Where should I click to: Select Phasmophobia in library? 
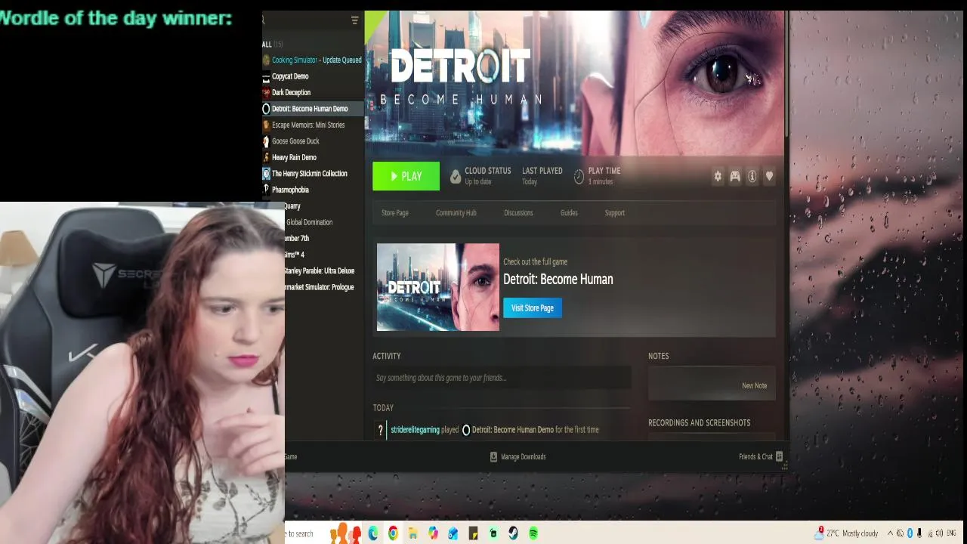click(x=313, y=190)
